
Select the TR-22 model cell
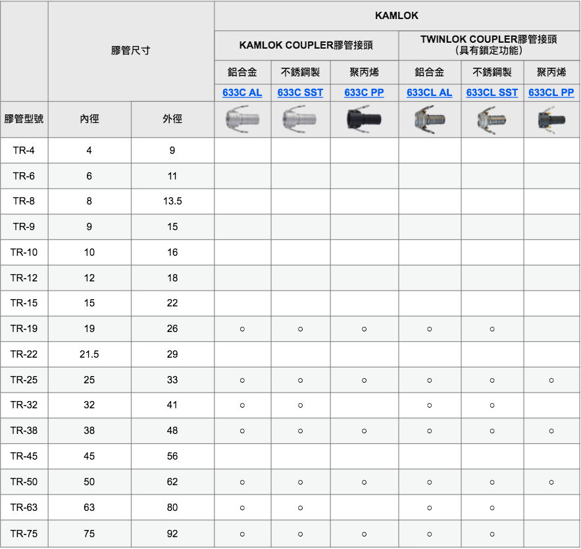pyautogui.click(x=24, y=354)
